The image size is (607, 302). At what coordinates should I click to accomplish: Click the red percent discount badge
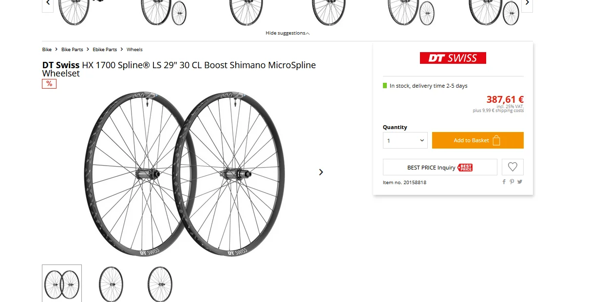(49, 84)
